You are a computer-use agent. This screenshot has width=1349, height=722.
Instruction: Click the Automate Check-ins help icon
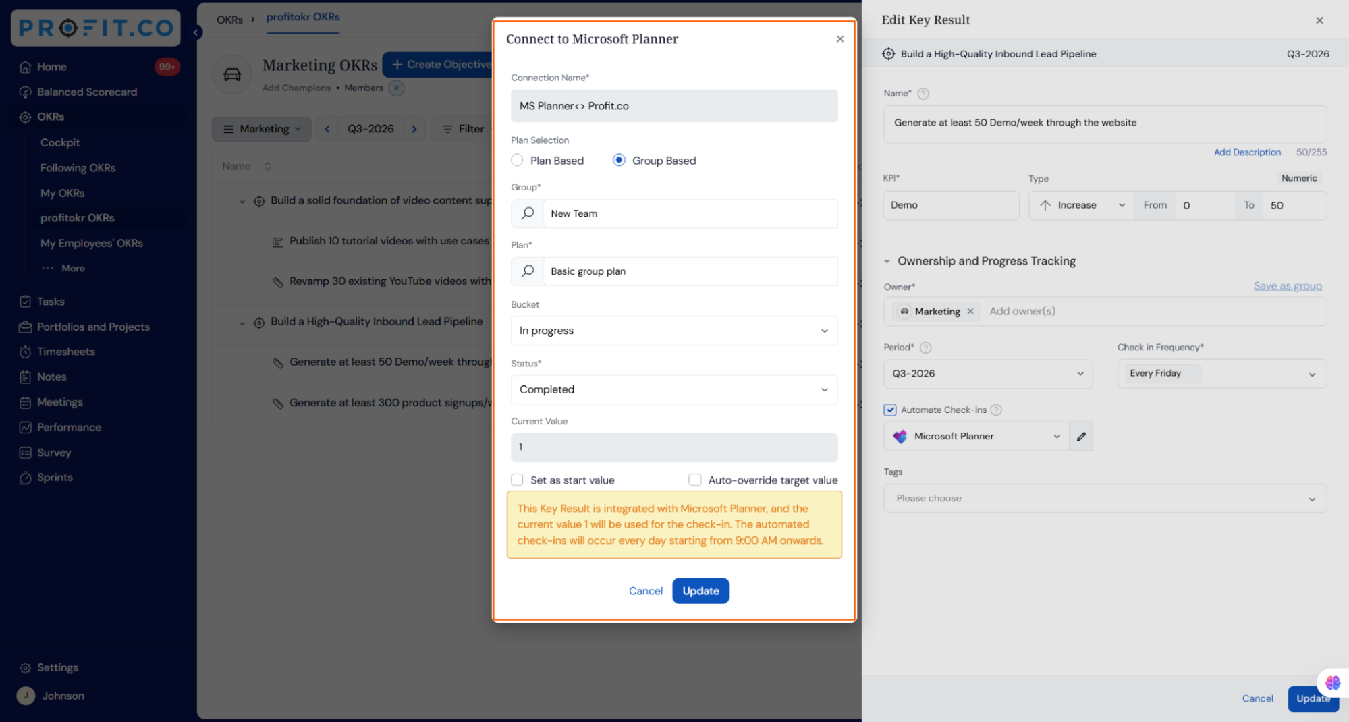point(996,410)
